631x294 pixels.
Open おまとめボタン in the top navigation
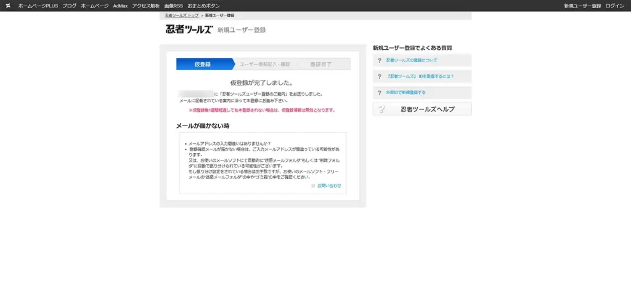(203, 6)
